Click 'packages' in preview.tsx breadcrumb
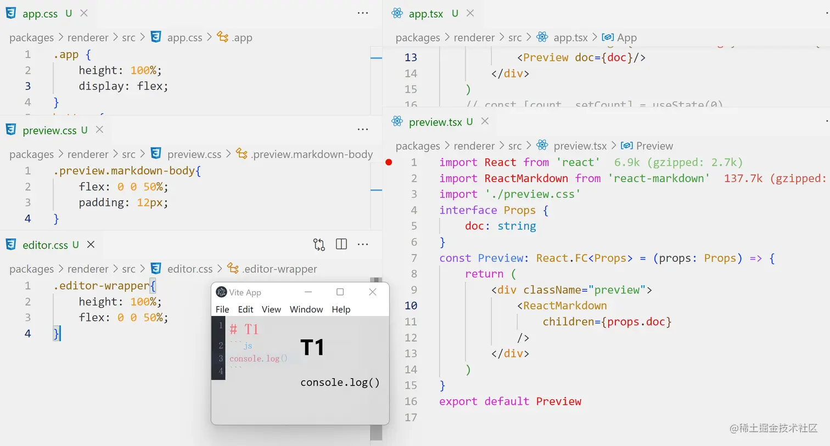Image resolution: width=830 pixels, height=446 pixels. pyautogui.click(x=418, y=146)
